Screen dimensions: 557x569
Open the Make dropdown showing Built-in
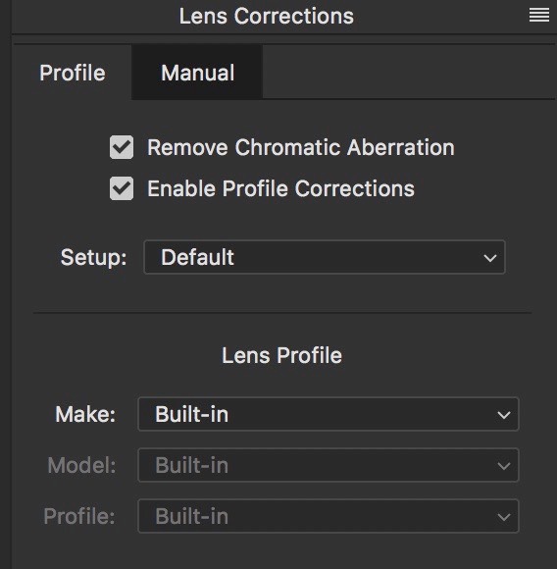[x=329, y=414]
